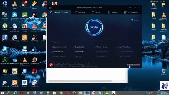Start the system SCAN

pyautogui.click(x=94, y=27)
